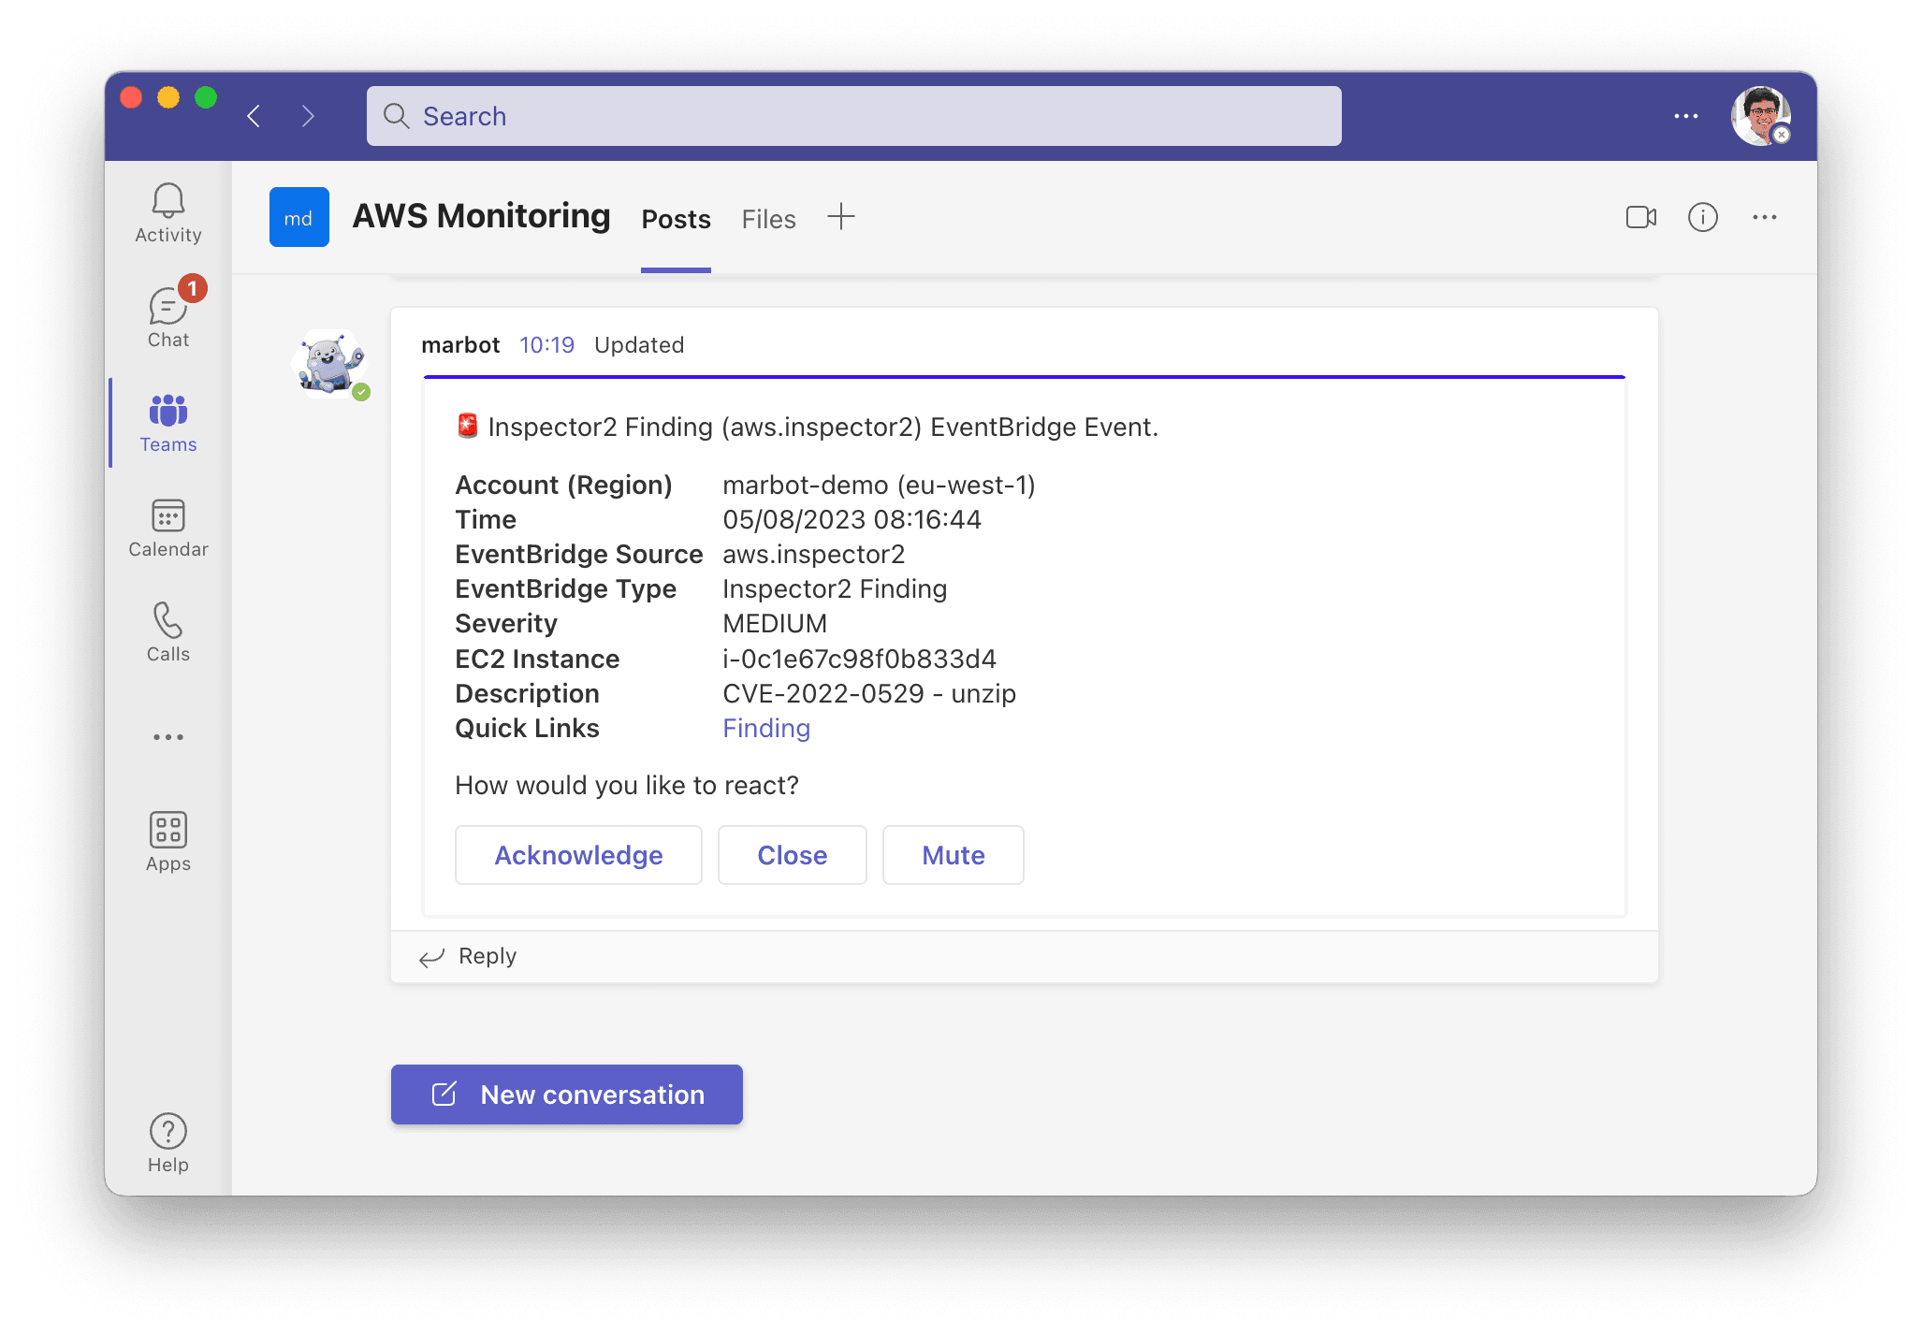The image size is (1922, 1334).
Task: Select CVE-2022-0529 - unzip description
Action: click(869, 693)
